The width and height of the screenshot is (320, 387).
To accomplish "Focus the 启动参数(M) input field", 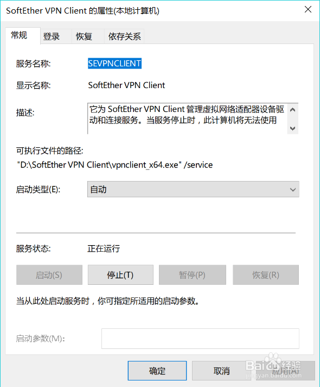I will pyautogui.click(x=200, y=339).
